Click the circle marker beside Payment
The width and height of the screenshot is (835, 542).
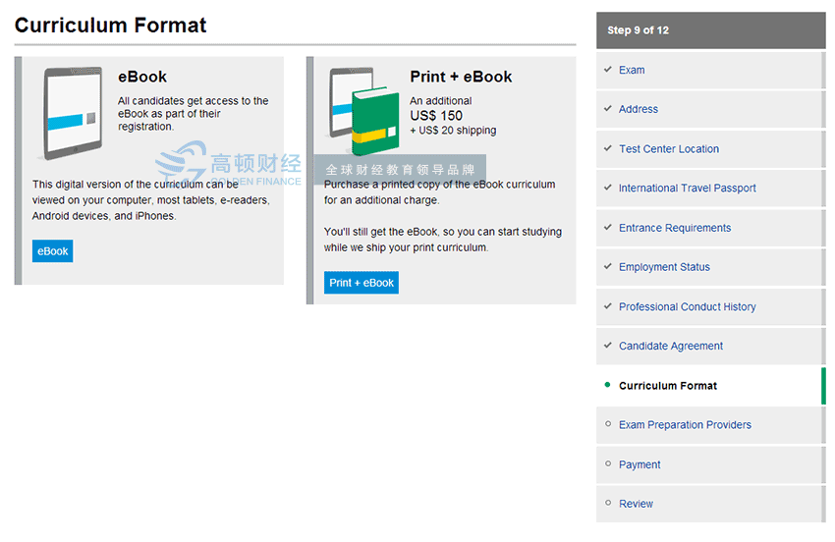tap(608, 464)
